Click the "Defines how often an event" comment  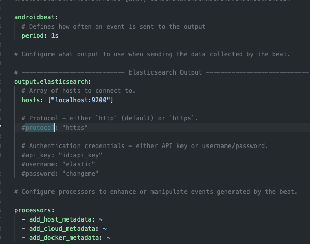coord(113,27)
